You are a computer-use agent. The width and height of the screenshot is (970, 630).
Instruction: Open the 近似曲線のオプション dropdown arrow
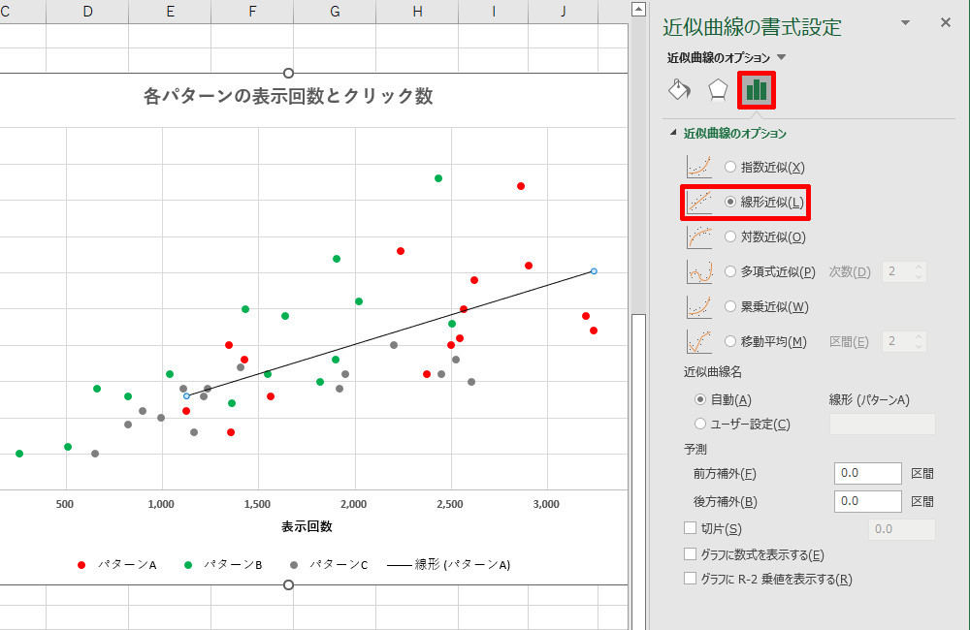781,57
